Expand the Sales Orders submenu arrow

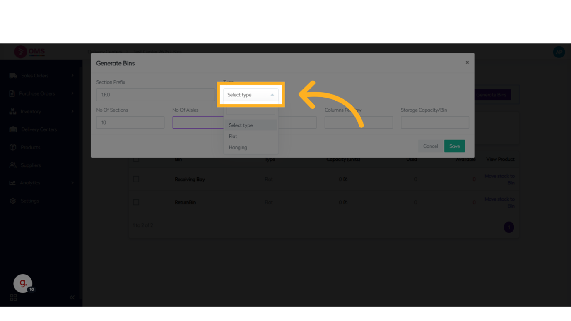coord(72,76)
